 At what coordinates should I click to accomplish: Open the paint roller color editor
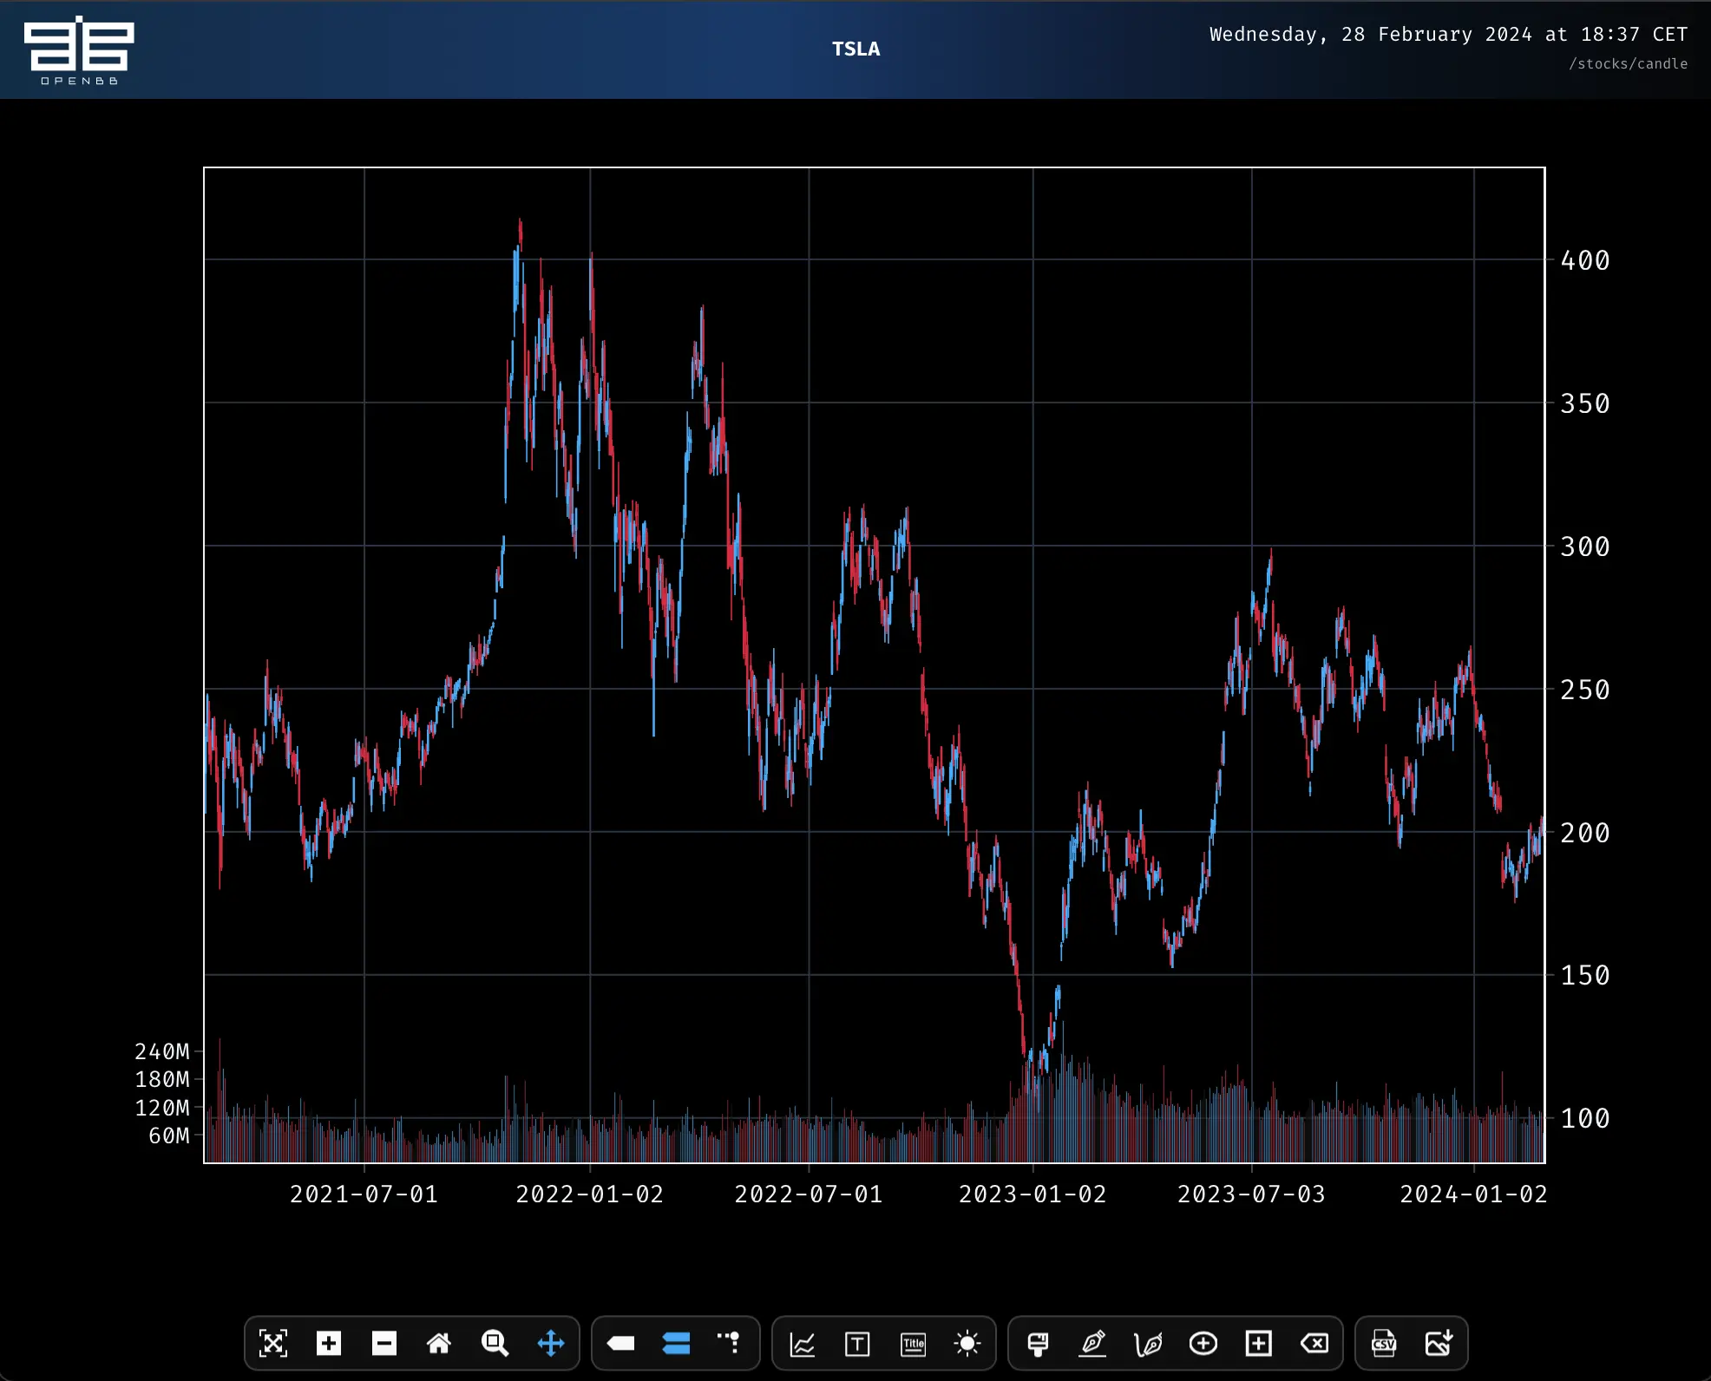tap(1038, 1344)
